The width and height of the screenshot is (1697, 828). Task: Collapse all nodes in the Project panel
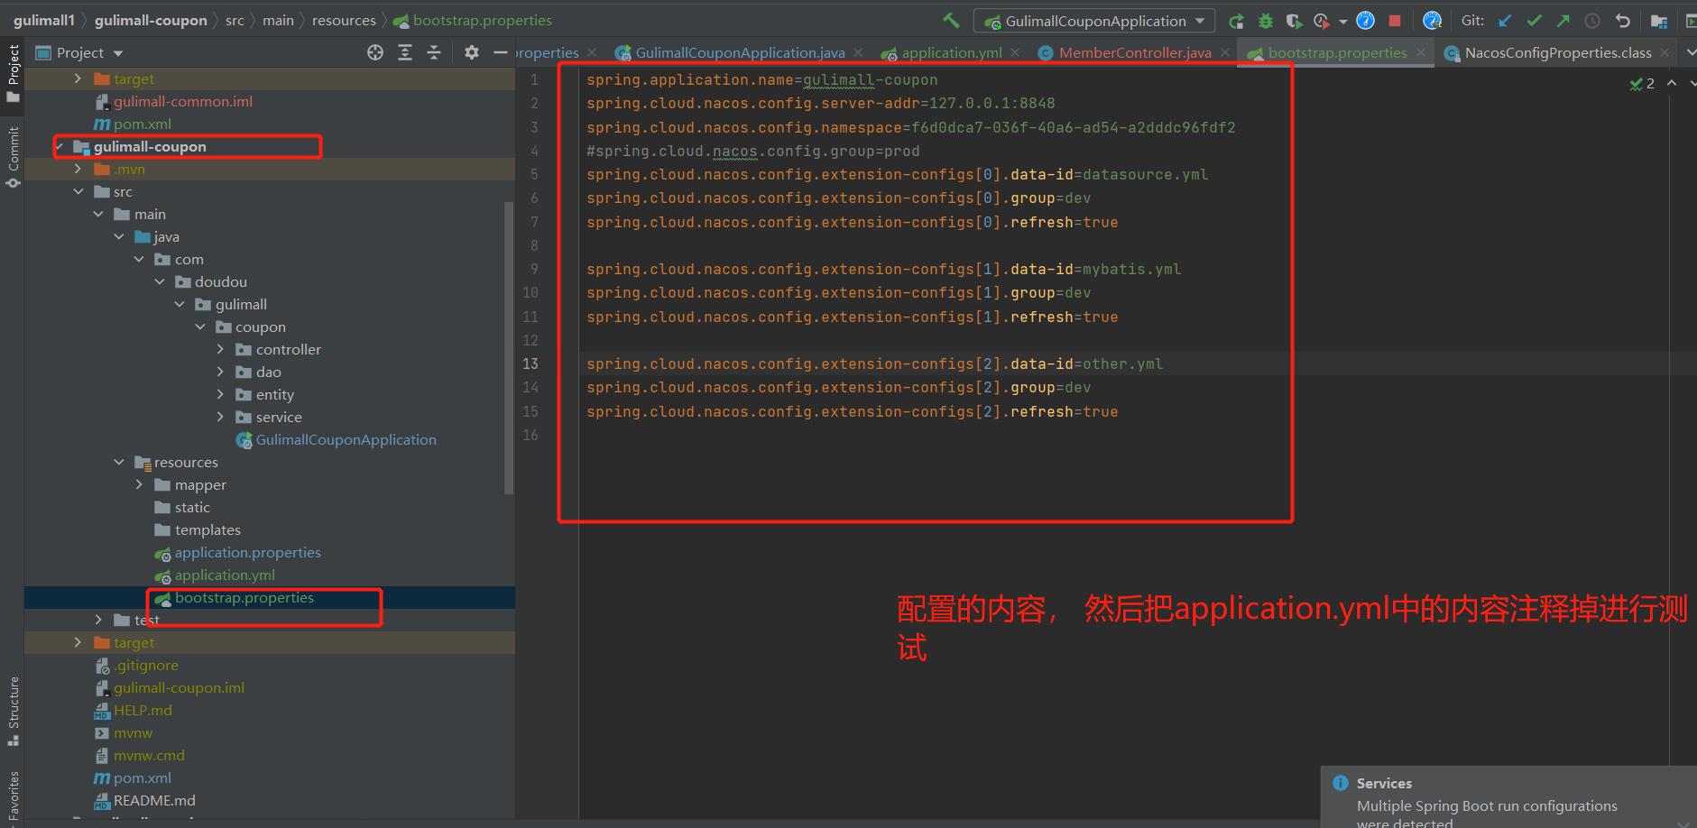tap(434, 52)
